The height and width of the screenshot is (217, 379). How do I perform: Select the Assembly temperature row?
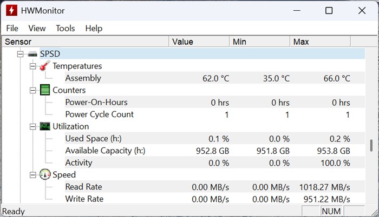tap(83, 78)
